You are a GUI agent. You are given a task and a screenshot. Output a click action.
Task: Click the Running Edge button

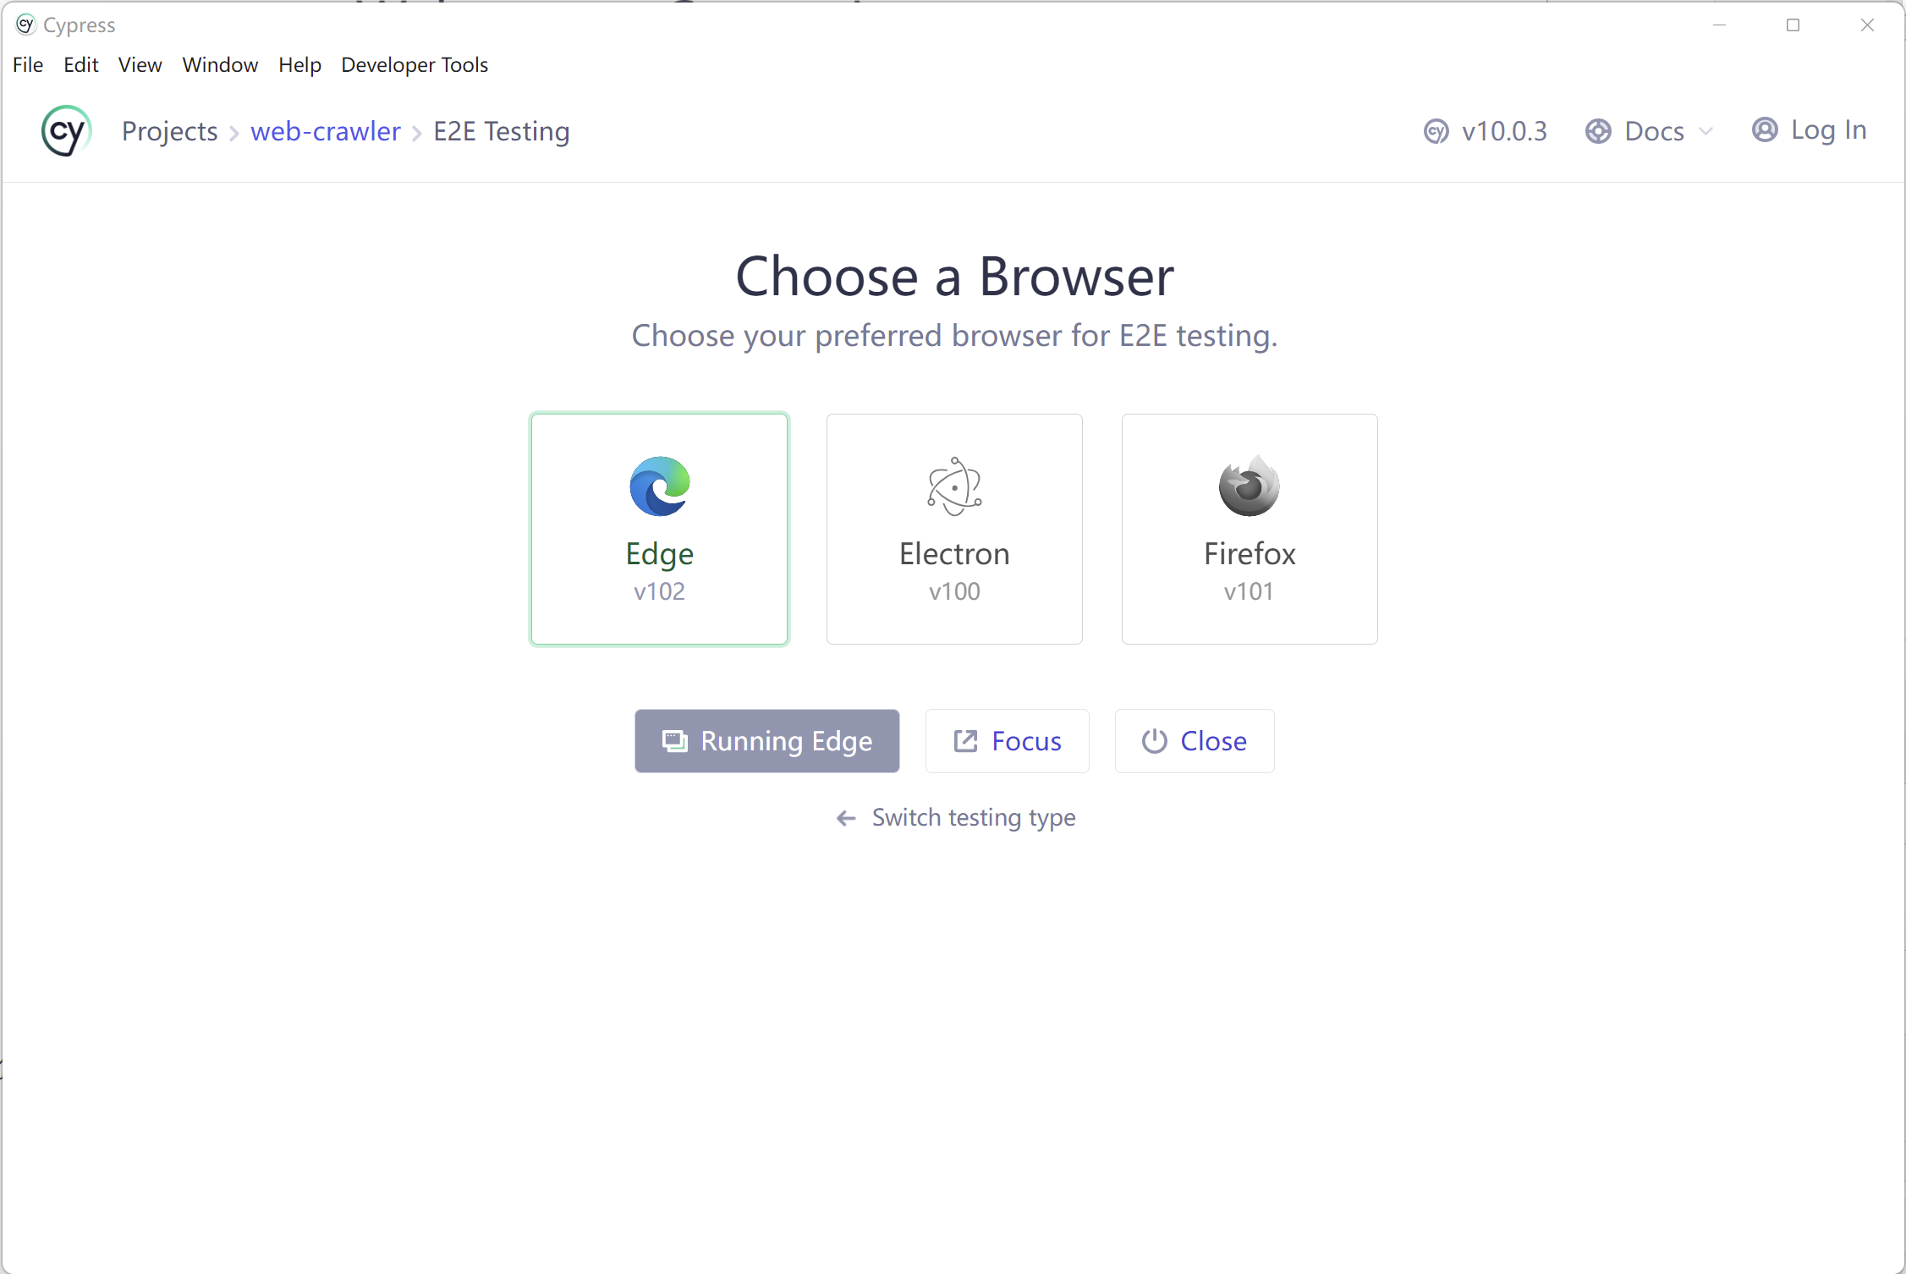coord(767,741)
